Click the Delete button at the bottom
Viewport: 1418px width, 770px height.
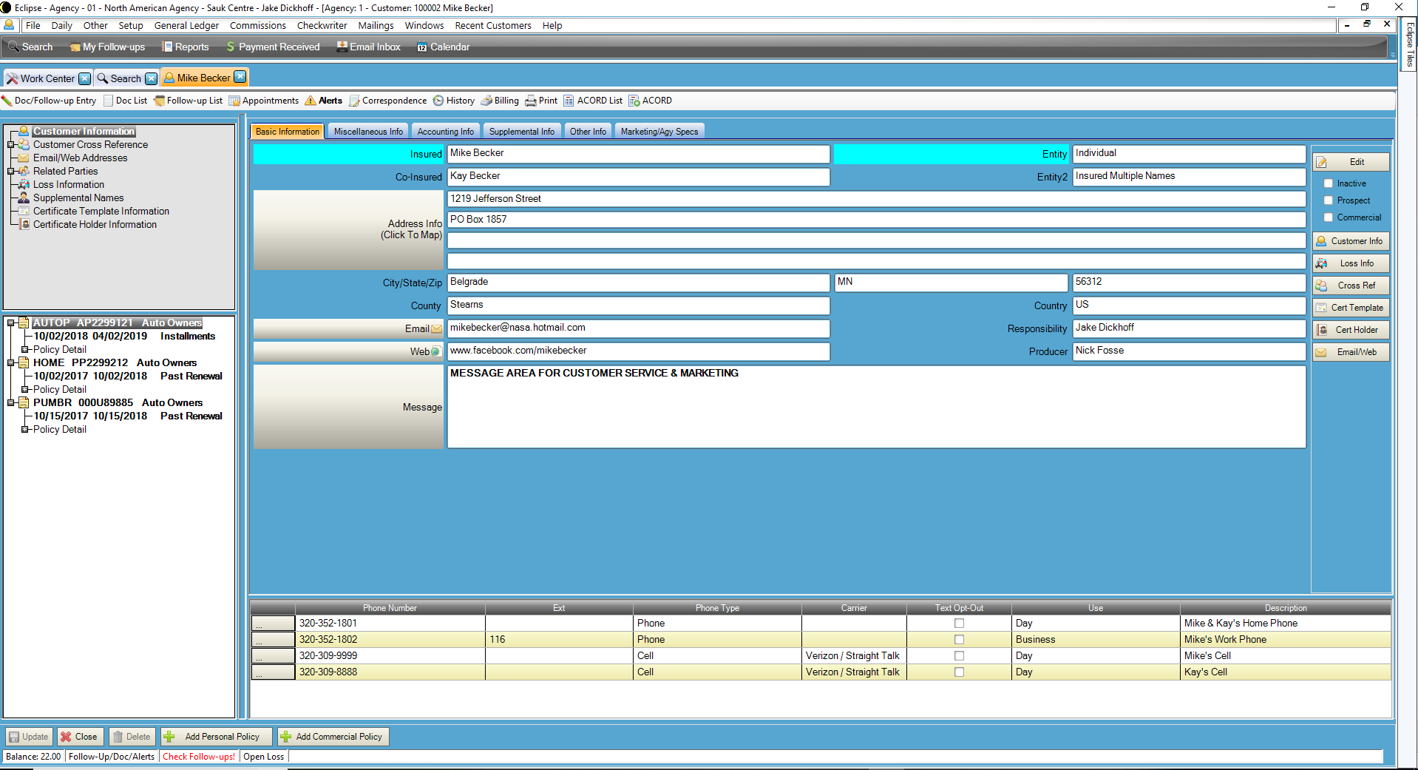tap(132, 737)
